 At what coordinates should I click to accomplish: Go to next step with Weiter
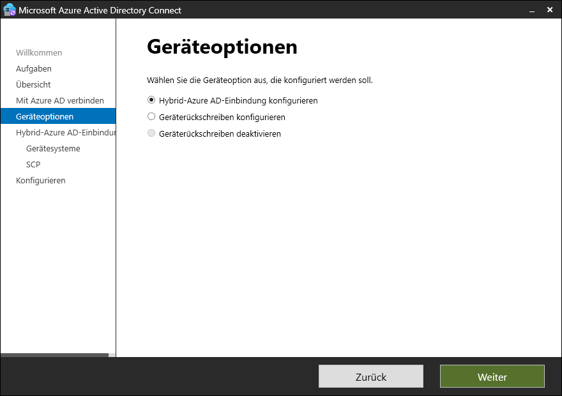tap(492, 376)
